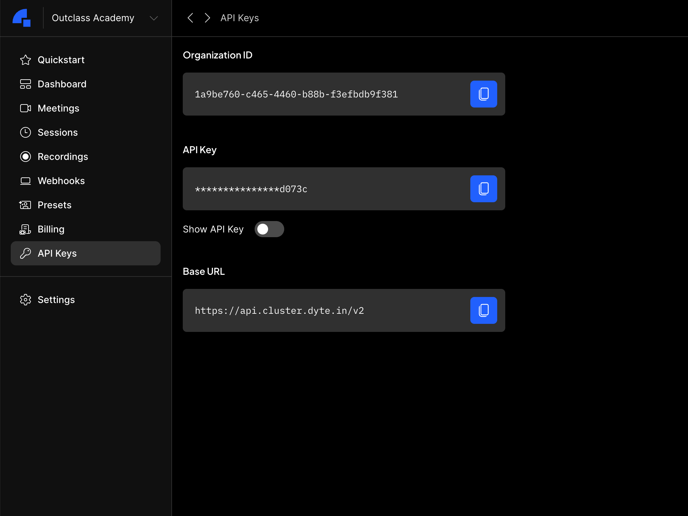This screenshot has height=516, width=688.
Task: Enable the Show API Key toggle
Action: tap(269, 229)
